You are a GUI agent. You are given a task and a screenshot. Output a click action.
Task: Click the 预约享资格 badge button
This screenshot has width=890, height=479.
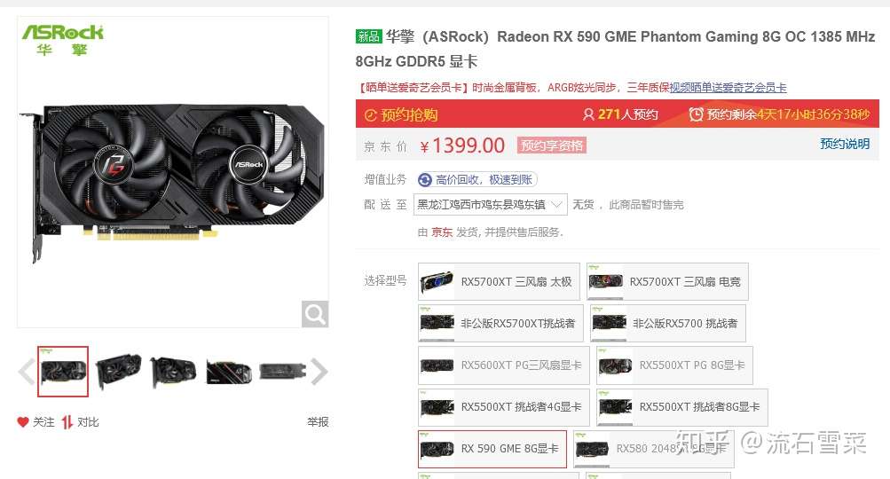click(x=552, y=145)
